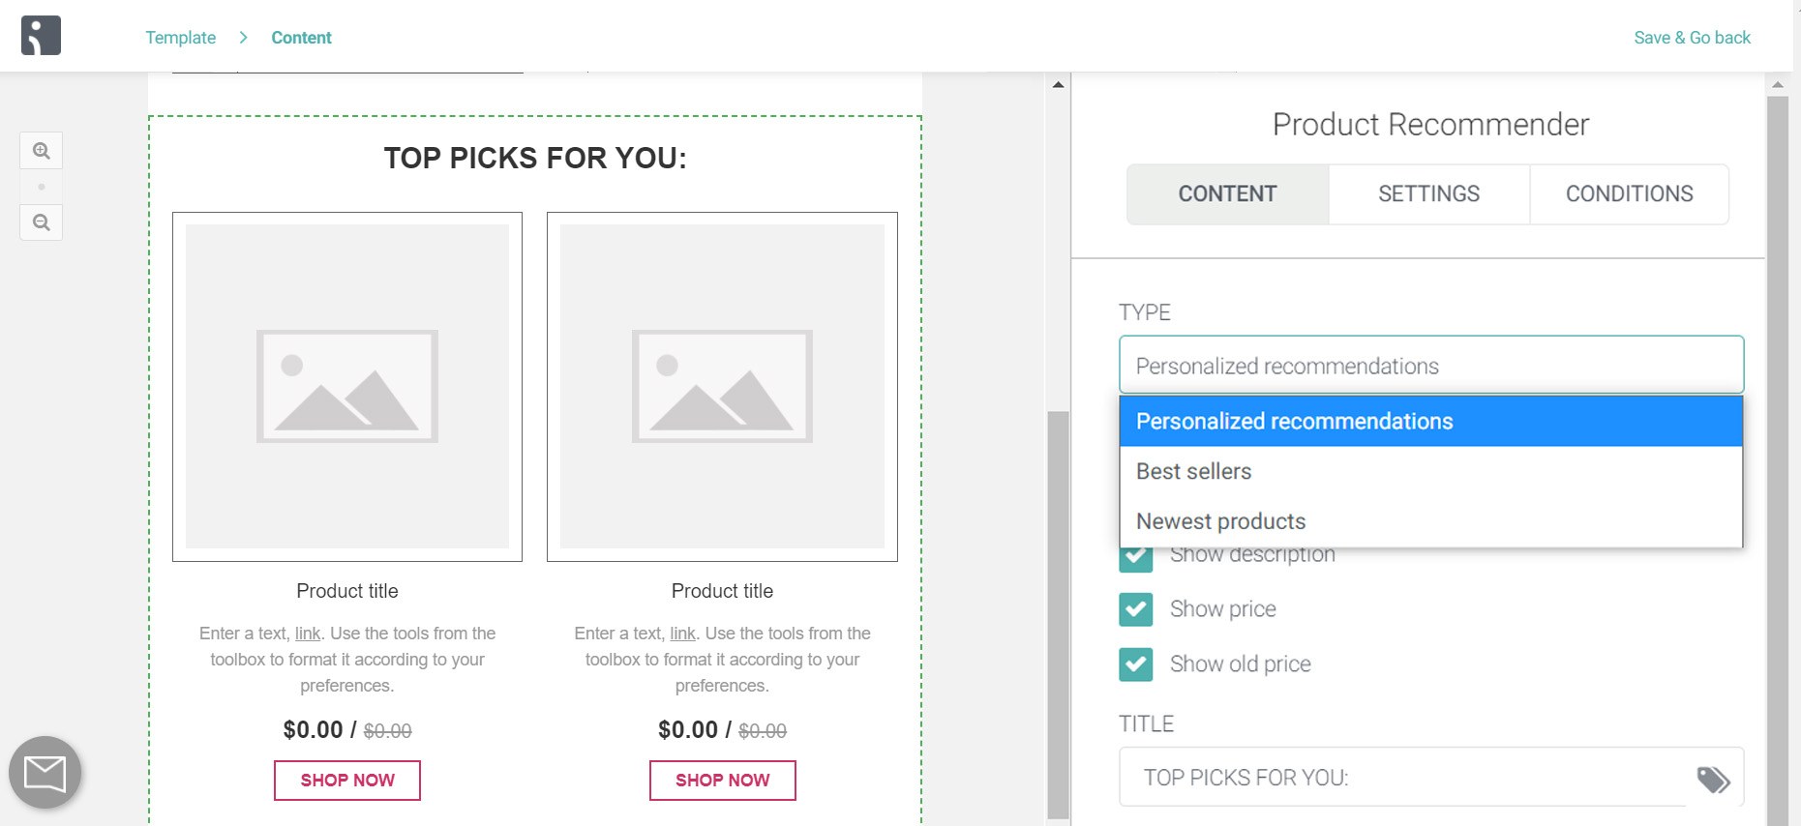1801x826 pixels.
Task: Open the envelope mail chat icon
Action: coord(45,773)
